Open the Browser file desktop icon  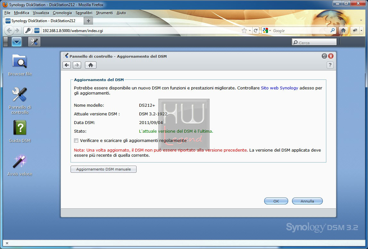20,65
